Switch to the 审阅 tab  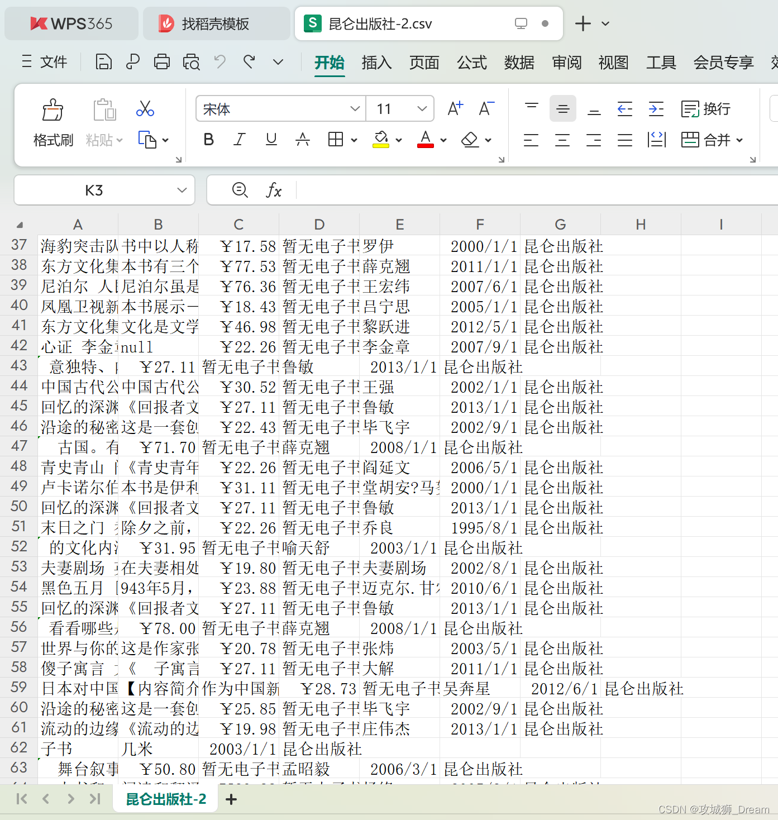click(566, 62)
